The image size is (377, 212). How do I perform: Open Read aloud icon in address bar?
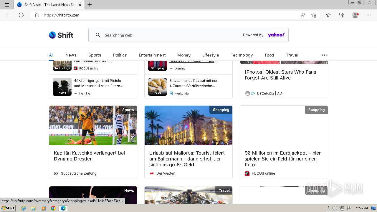(x=303, y=15)
